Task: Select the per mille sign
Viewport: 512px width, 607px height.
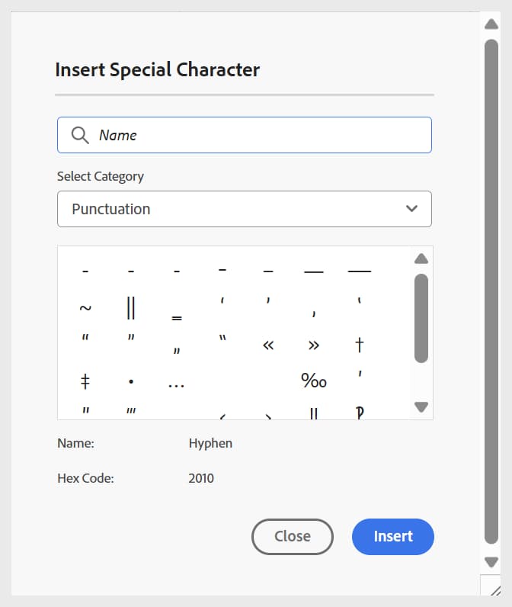Action: click(314, 381)
